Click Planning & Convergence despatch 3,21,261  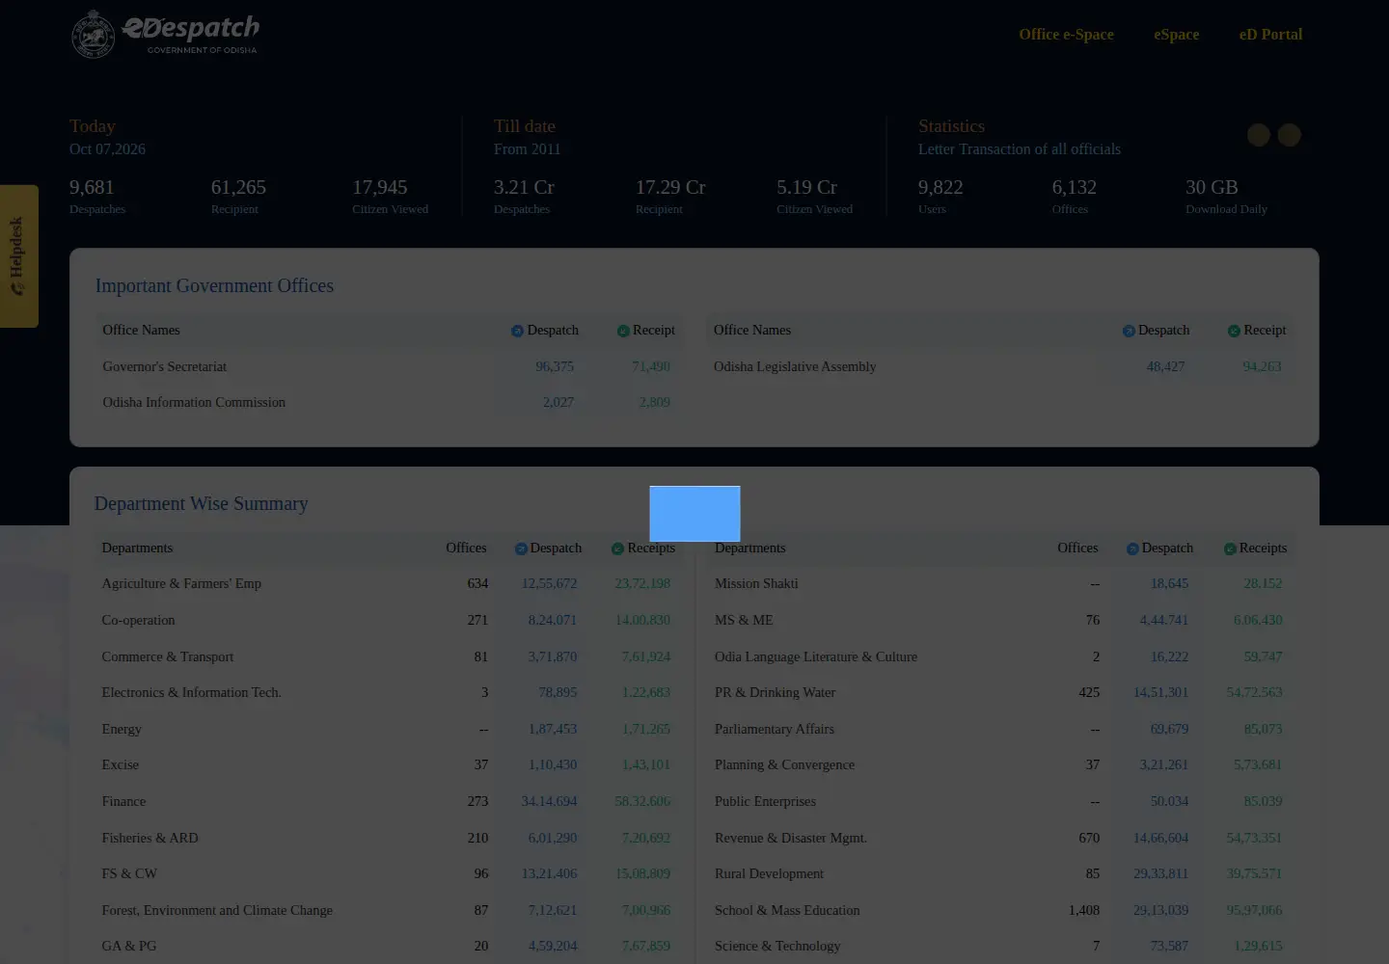pos(1163,764)
